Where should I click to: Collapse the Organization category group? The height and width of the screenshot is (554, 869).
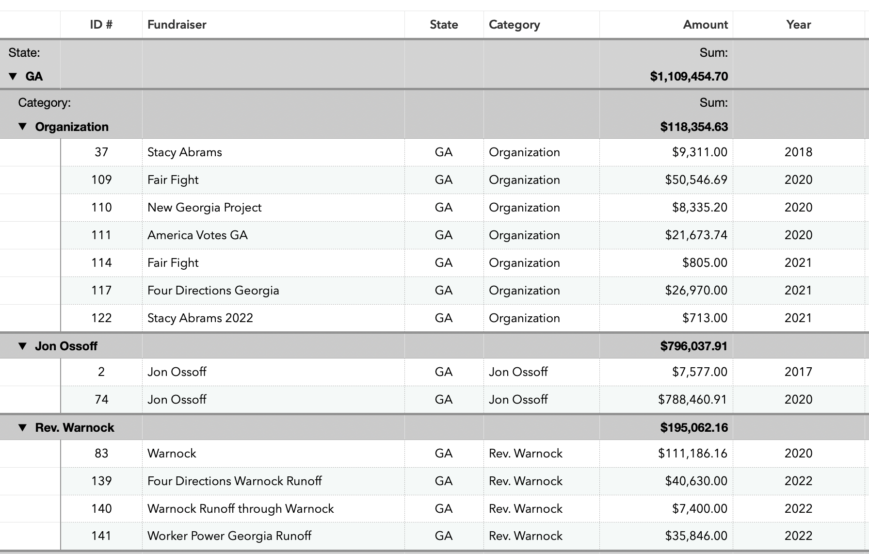click(22, 127)
